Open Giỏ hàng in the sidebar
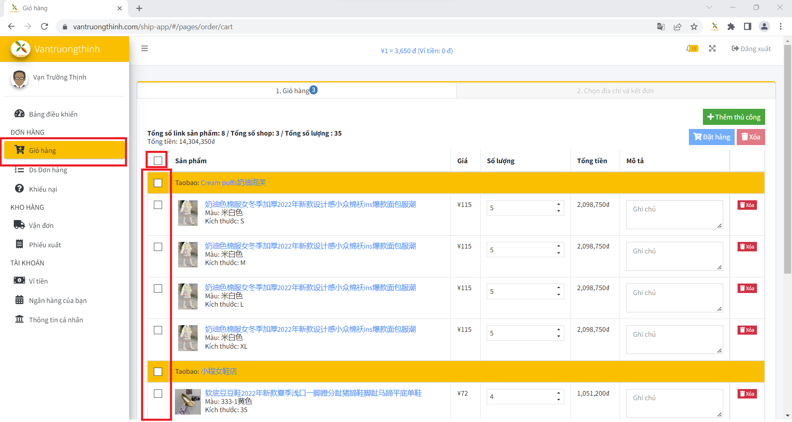The image size is (792, 422). pyautogui.click(x=64, y=150)
